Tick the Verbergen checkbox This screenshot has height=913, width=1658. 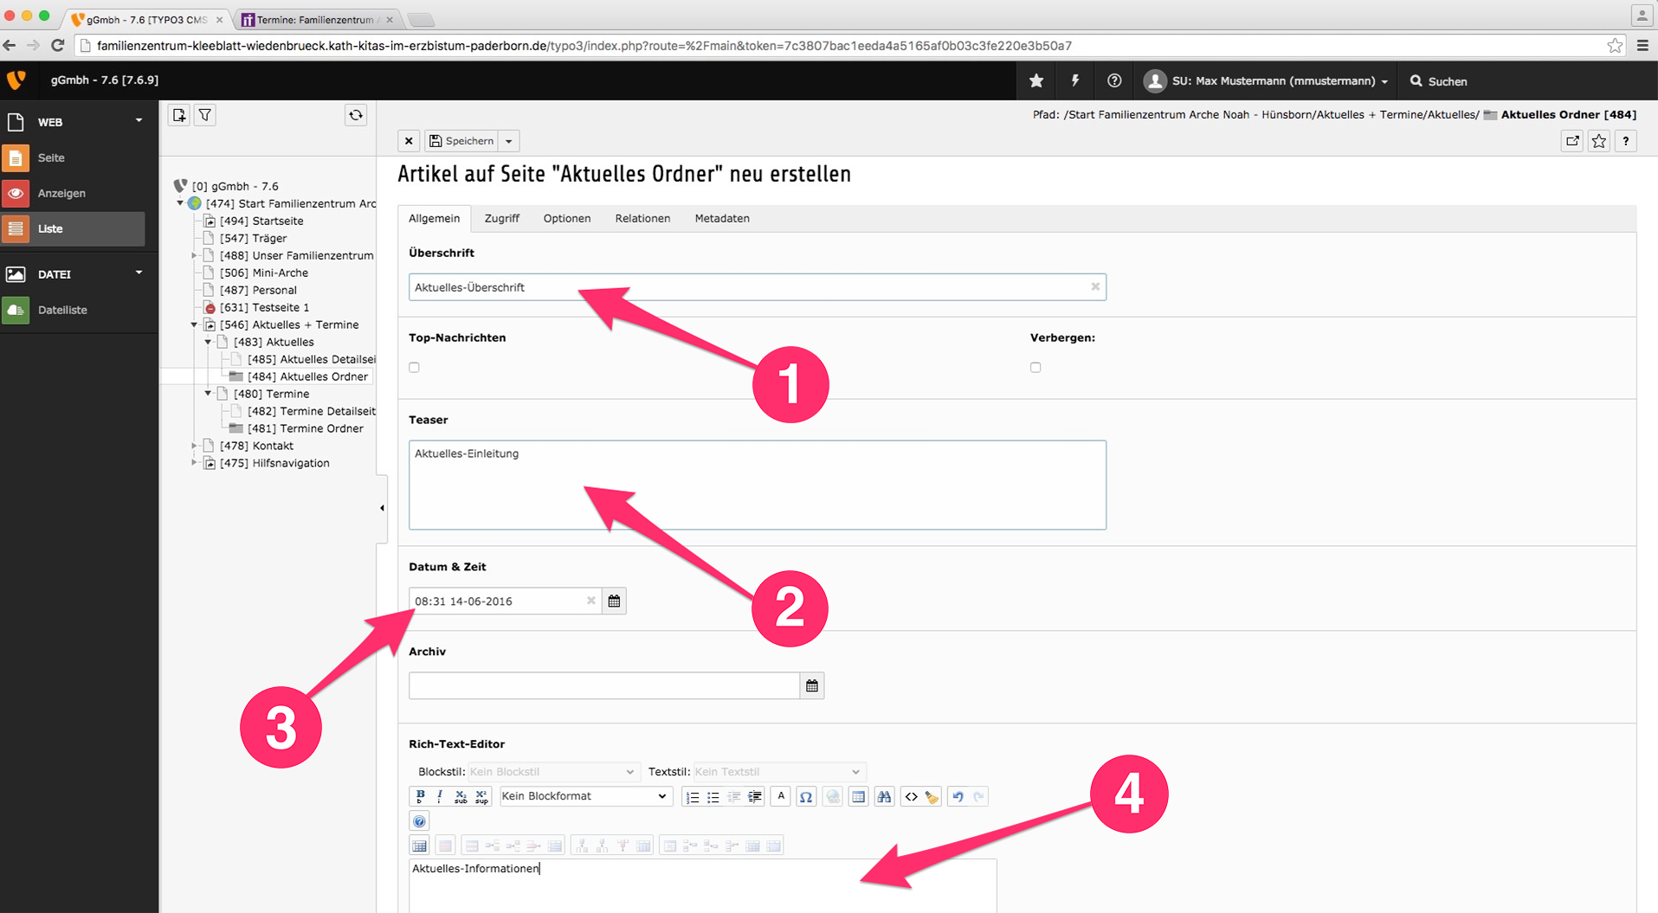pyautogui.click(x=1035, y=368)
